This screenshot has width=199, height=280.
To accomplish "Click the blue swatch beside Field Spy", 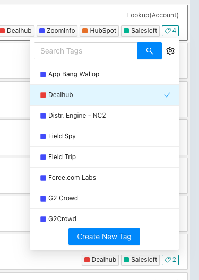I will (x=43, y=136).
